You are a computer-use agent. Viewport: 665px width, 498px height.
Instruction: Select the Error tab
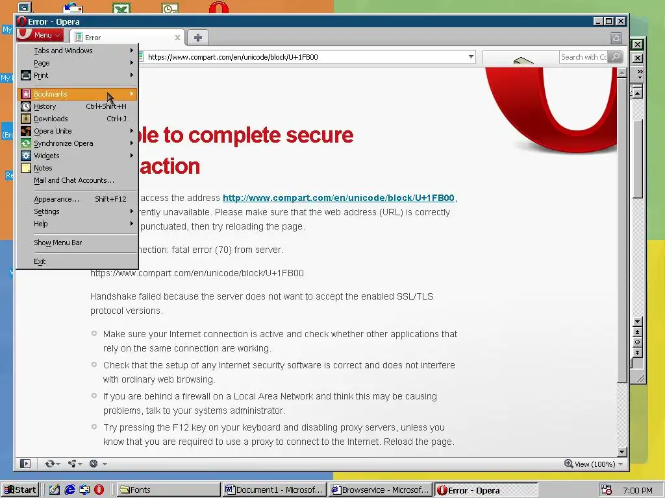(127, 37)
